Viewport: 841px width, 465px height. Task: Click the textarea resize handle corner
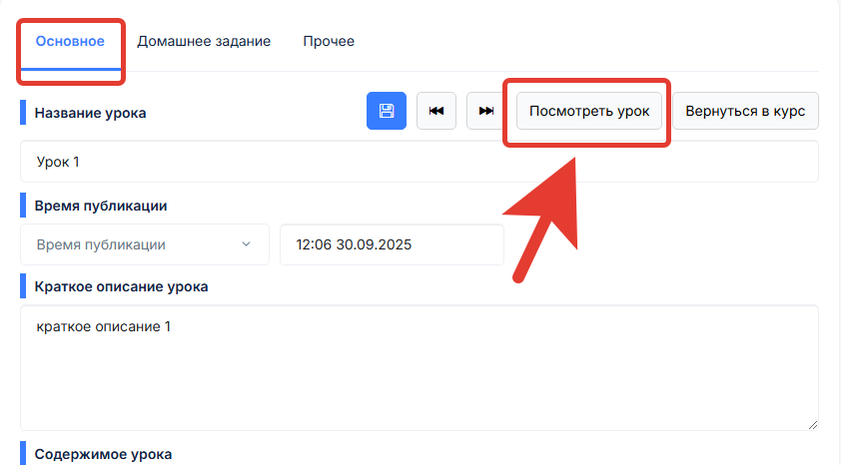(813, 425)
